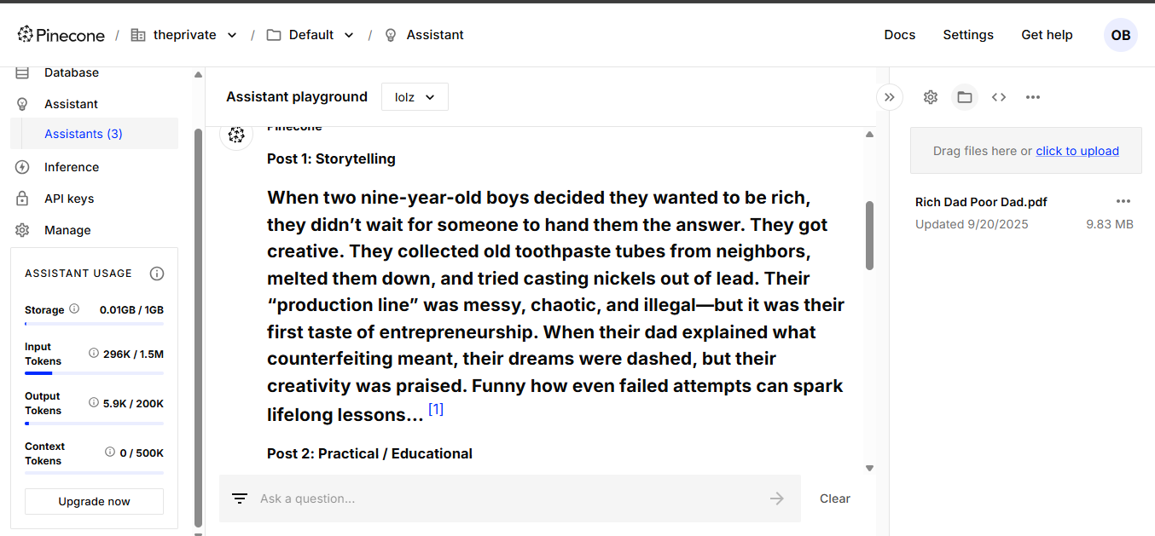Click the filter icon in question box
This screenshot has width=1155, height=536.
pos(240,499)
